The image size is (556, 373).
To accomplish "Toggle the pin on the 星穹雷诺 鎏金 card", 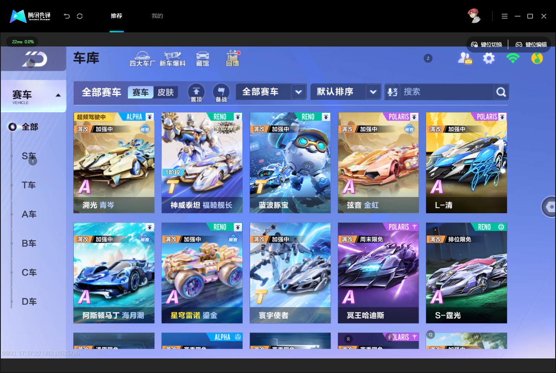I will tap(238, 227).
